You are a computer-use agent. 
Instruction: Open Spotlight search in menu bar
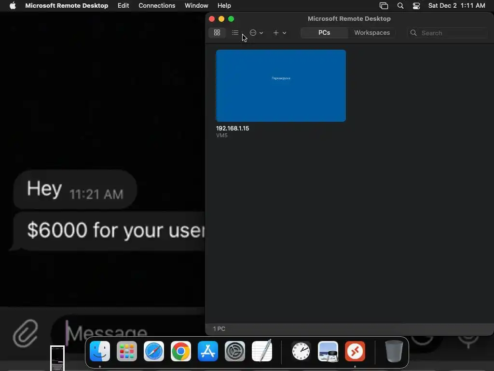tap(400, 6)
